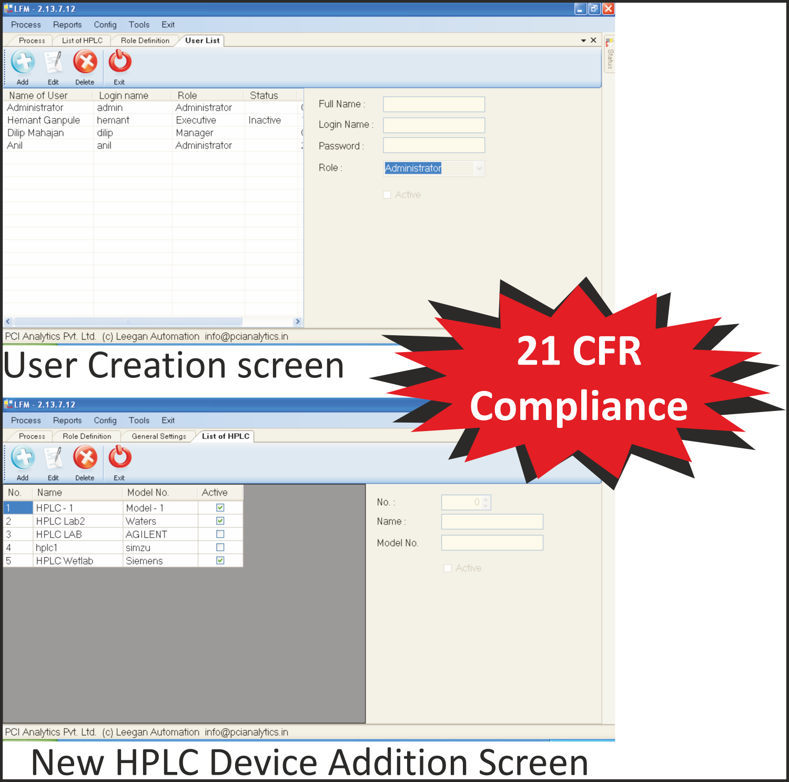Screen dimensions: 789x782
Task: Enable the Active checkbox for HPLC LAB
Action: 220,534
